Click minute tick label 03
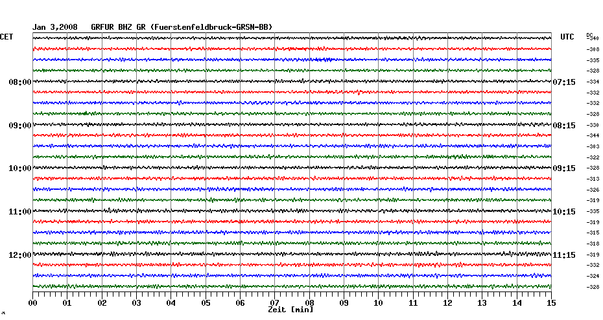603x320 pixels. 136,303
